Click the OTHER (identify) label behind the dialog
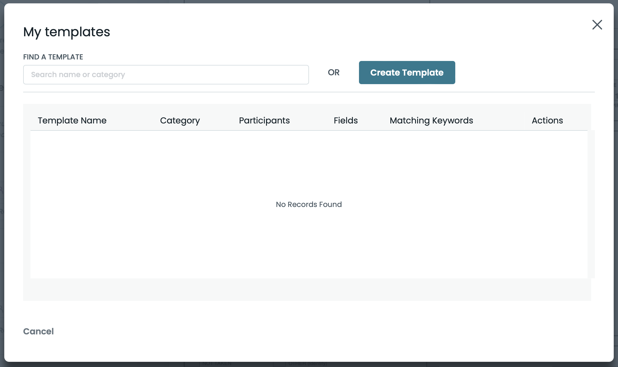 (x=307, y=364)
